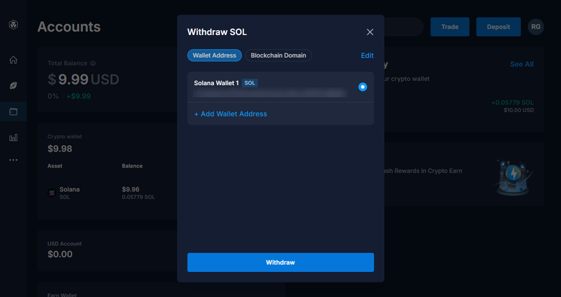Open the bar chart markets icon
Image resolution: width=561 pixels, height=297 pixels.
pos(13,137)
